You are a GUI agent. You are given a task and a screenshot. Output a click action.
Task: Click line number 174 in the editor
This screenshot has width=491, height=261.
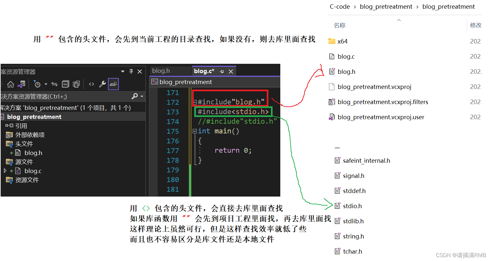tap(173, 121)
